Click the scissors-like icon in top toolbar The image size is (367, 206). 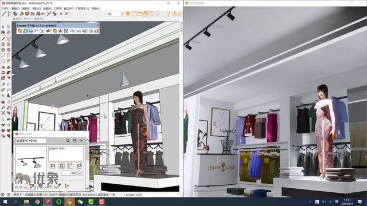coord(49,14)
